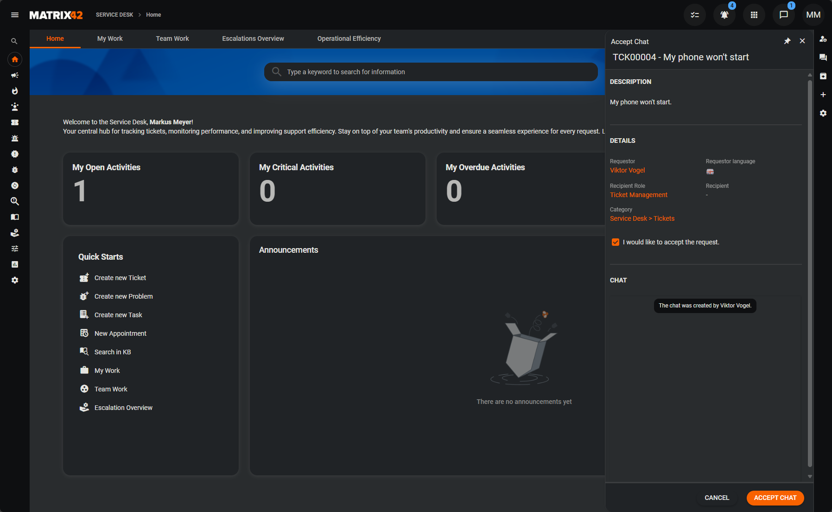Screen dimensions: 832x512
Task: Open the settings gear in left sidebar
Action: [x=15, y=280]
